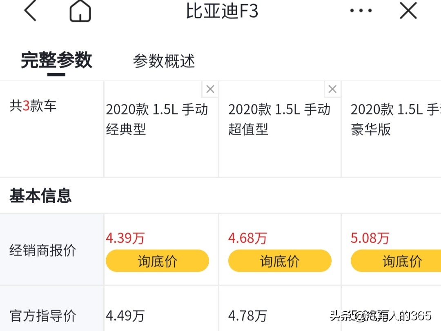Go back with the left arrow icon

tap(30, 11)
